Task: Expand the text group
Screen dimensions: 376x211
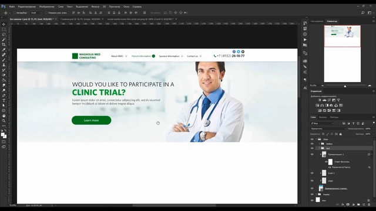Action: (x=320, y=148)
